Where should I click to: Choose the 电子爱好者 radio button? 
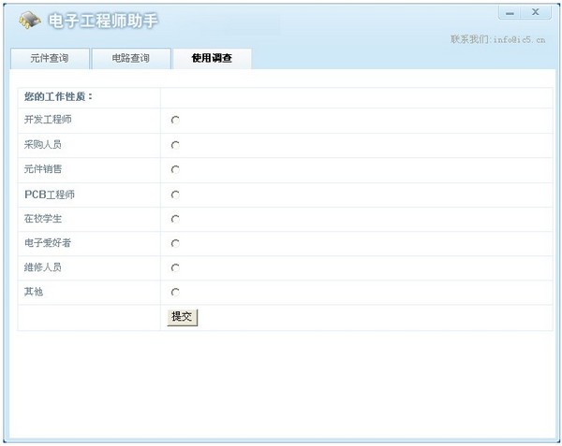point(175,243)
